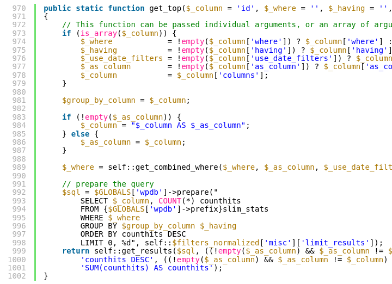The image size is (392, 284).
Task: Click line number 1002 in gutter
Action: tap(17, 276)
